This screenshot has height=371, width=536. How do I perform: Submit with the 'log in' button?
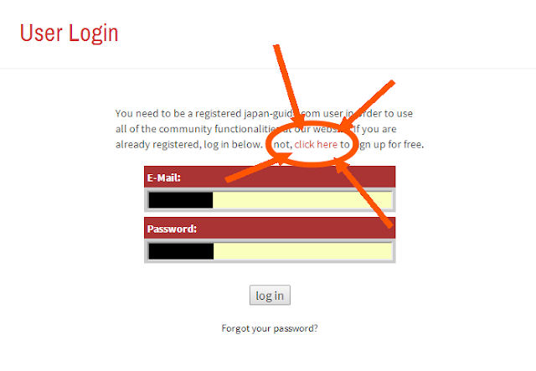270,295
